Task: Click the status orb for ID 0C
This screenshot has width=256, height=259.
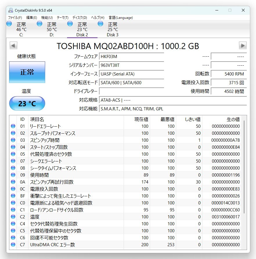Action: tap(13, 189)
